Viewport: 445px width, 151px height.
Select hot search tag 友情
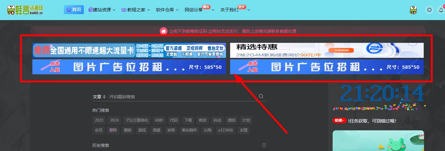tap(244, 130)
